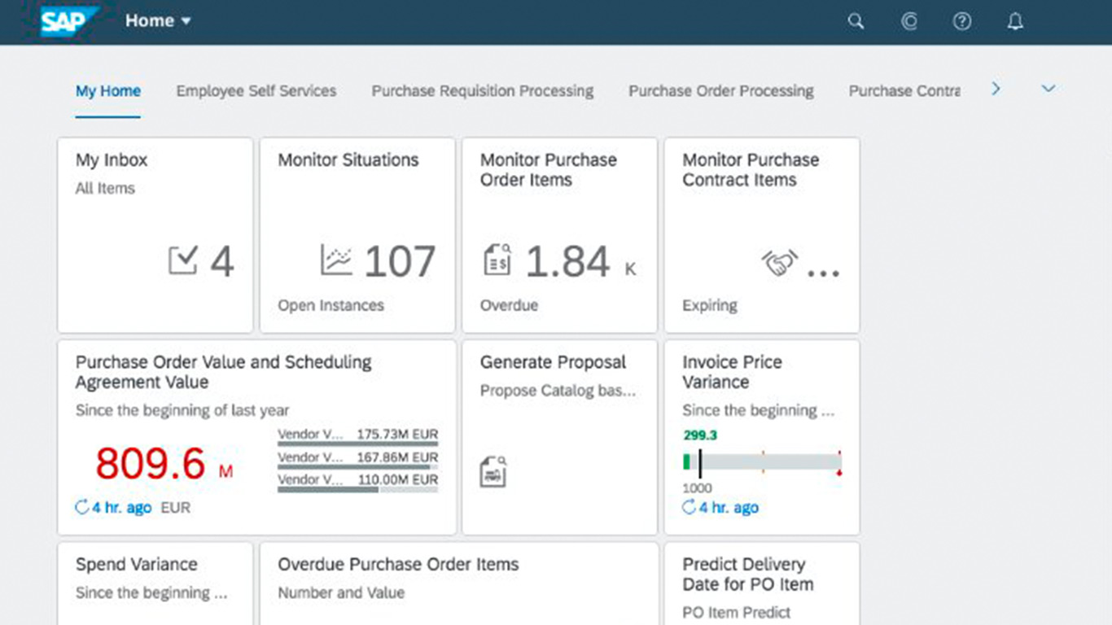1112x625 pixels.
Task: Refresh icon in Purchase Order Value tile
Action: pyautogui.click(x=82, y=507)
